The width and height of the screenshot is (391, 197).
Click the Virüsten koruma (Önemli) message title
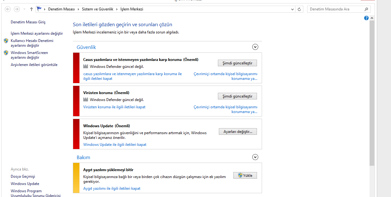point(106,93)
